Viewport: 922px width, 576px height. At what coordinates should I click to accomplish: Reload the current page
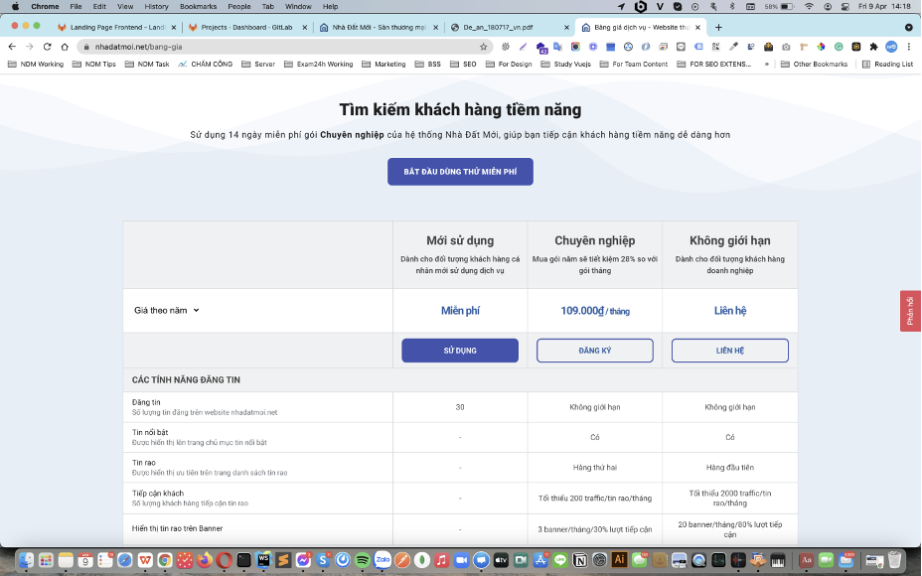coord(47,47)
